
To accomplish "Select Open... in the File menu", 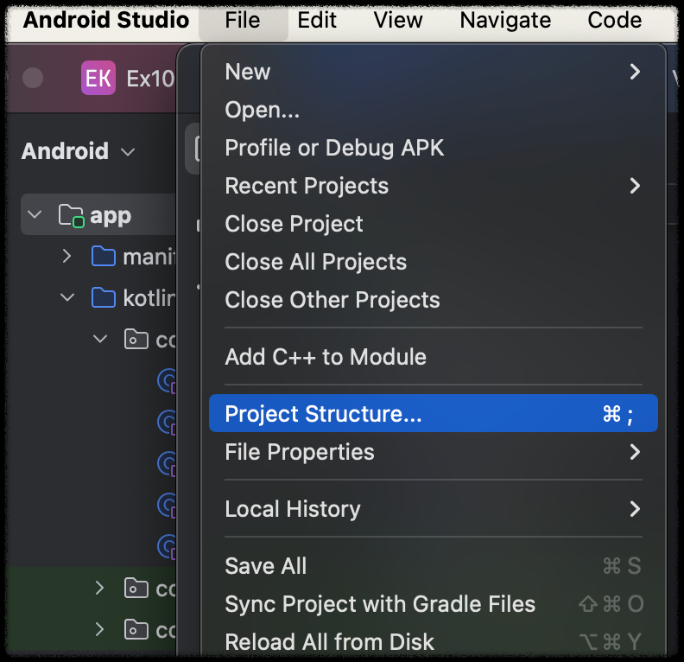I will [x=434, y=110].
